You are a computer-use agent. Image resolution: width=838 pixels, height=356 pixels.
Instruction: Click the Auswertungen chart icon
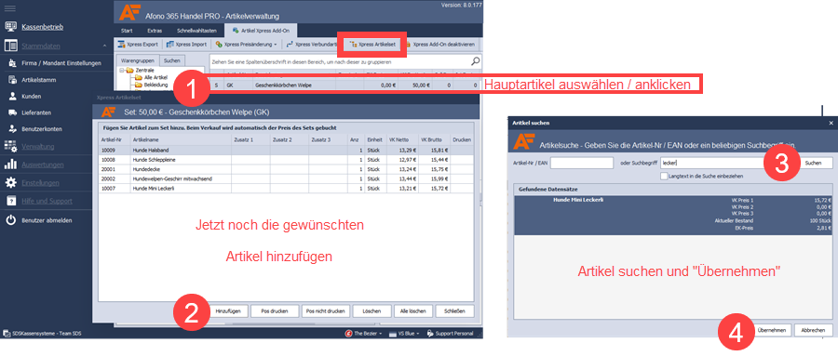(x=10, y=165)
